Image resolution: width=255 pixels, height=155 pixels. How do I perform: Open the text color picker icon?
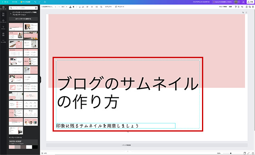pyautogui.click(x=70, y=7)
